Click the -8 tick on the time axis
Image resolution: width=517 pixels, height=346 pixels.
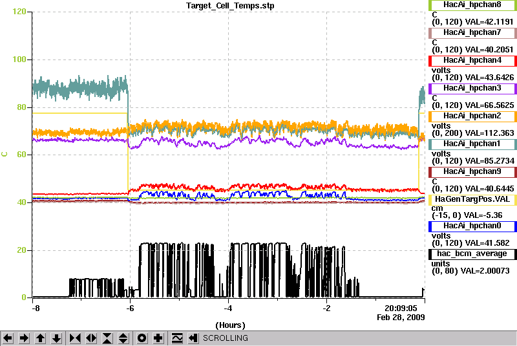(36, 308)
